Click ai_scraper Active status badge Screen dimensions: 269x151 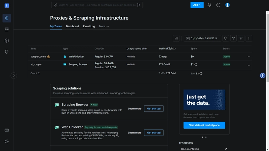pyautogui.click(x=226, y=65)
